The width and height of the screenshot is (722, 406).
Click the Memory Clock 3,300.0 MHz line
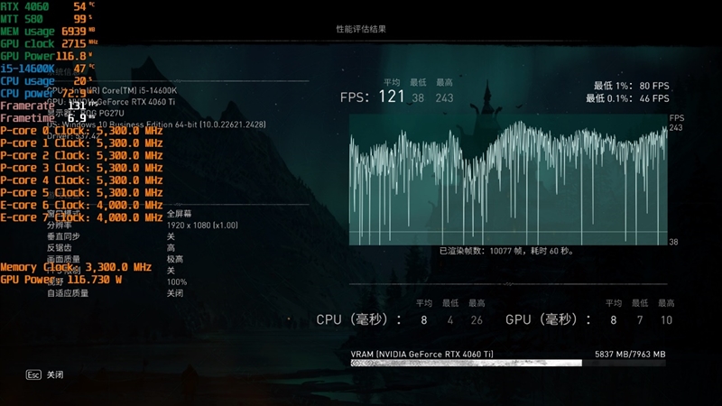tap(76, 267)
